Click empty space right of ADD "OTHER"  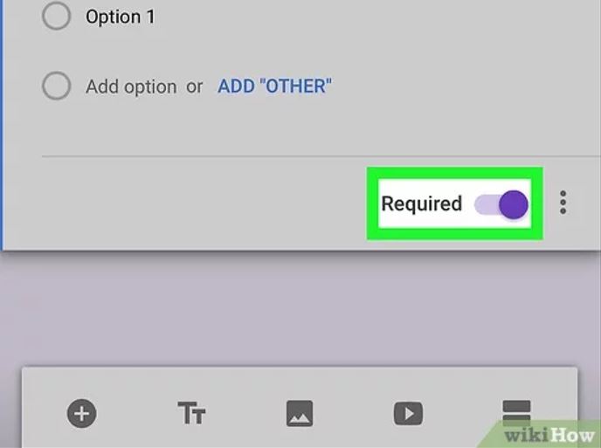point(454,86)
